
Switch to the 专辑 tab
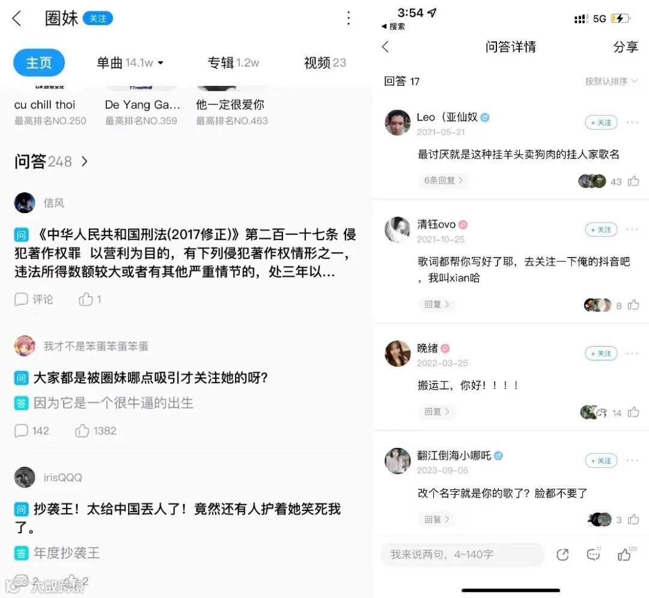233,63
